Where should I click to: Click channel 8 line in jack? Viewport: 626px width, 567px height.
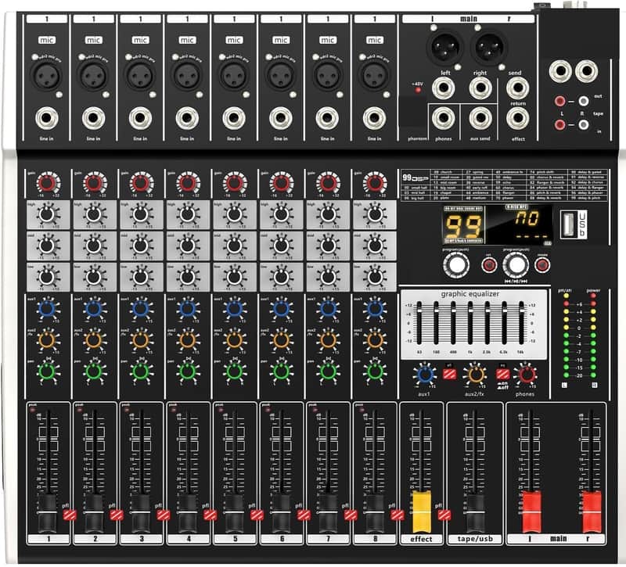click(x=375, y=118)
